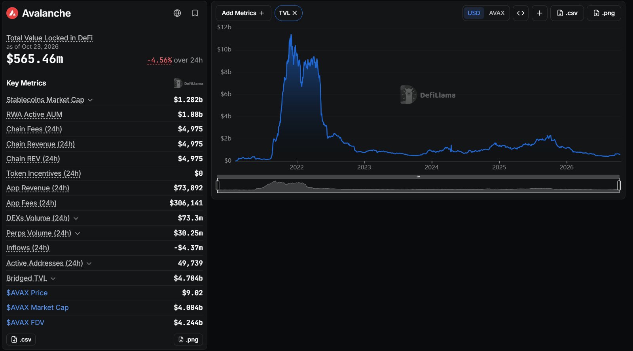
Task: Click the $1.282b stablecoins value
Action: click(188, 100)
